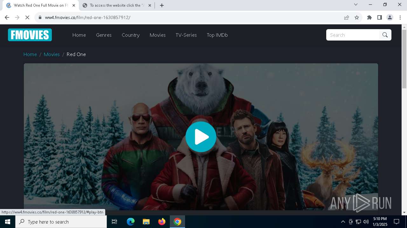The height and width of the screenshot is (228, 407).
Task: Go forward in browser history
Action: [x=17, y=17]
